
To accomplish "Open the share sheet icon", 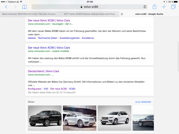I will click(154, 7).
